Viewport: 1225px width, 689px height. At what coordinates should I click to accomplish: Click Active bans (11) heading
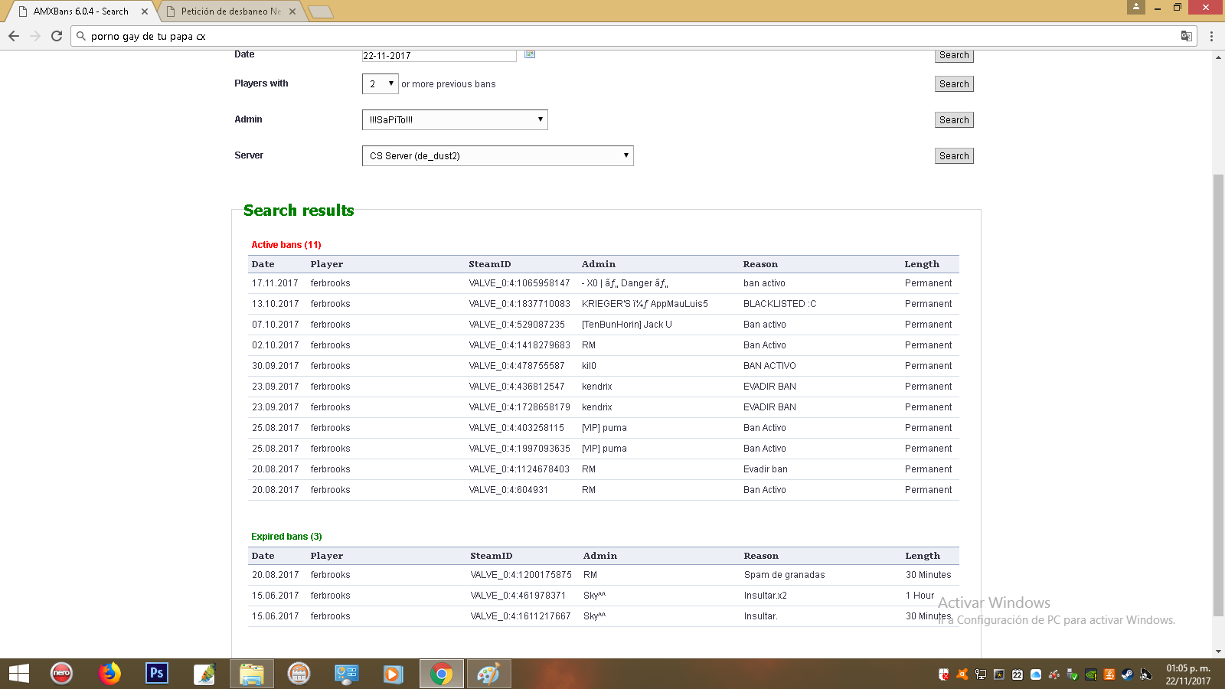click(286, 245)
